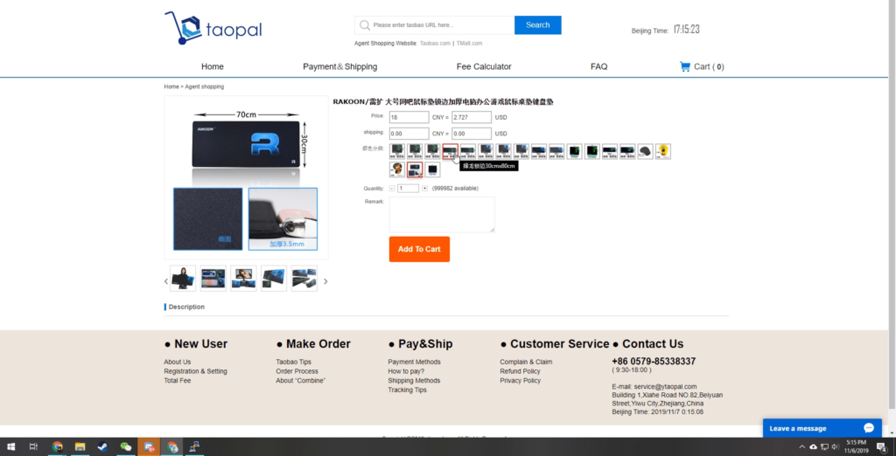This screenshot has height=456, width=896.
Task: Open Discord from the taskbar
Action: [x=149, y=447]
